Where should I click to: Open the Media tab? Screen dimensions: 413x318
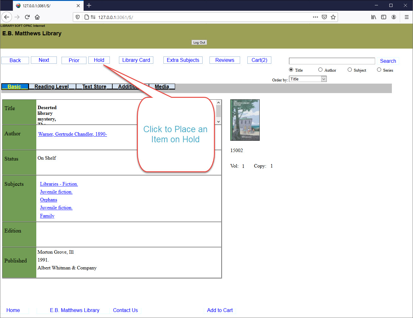(x=162, y=86)
